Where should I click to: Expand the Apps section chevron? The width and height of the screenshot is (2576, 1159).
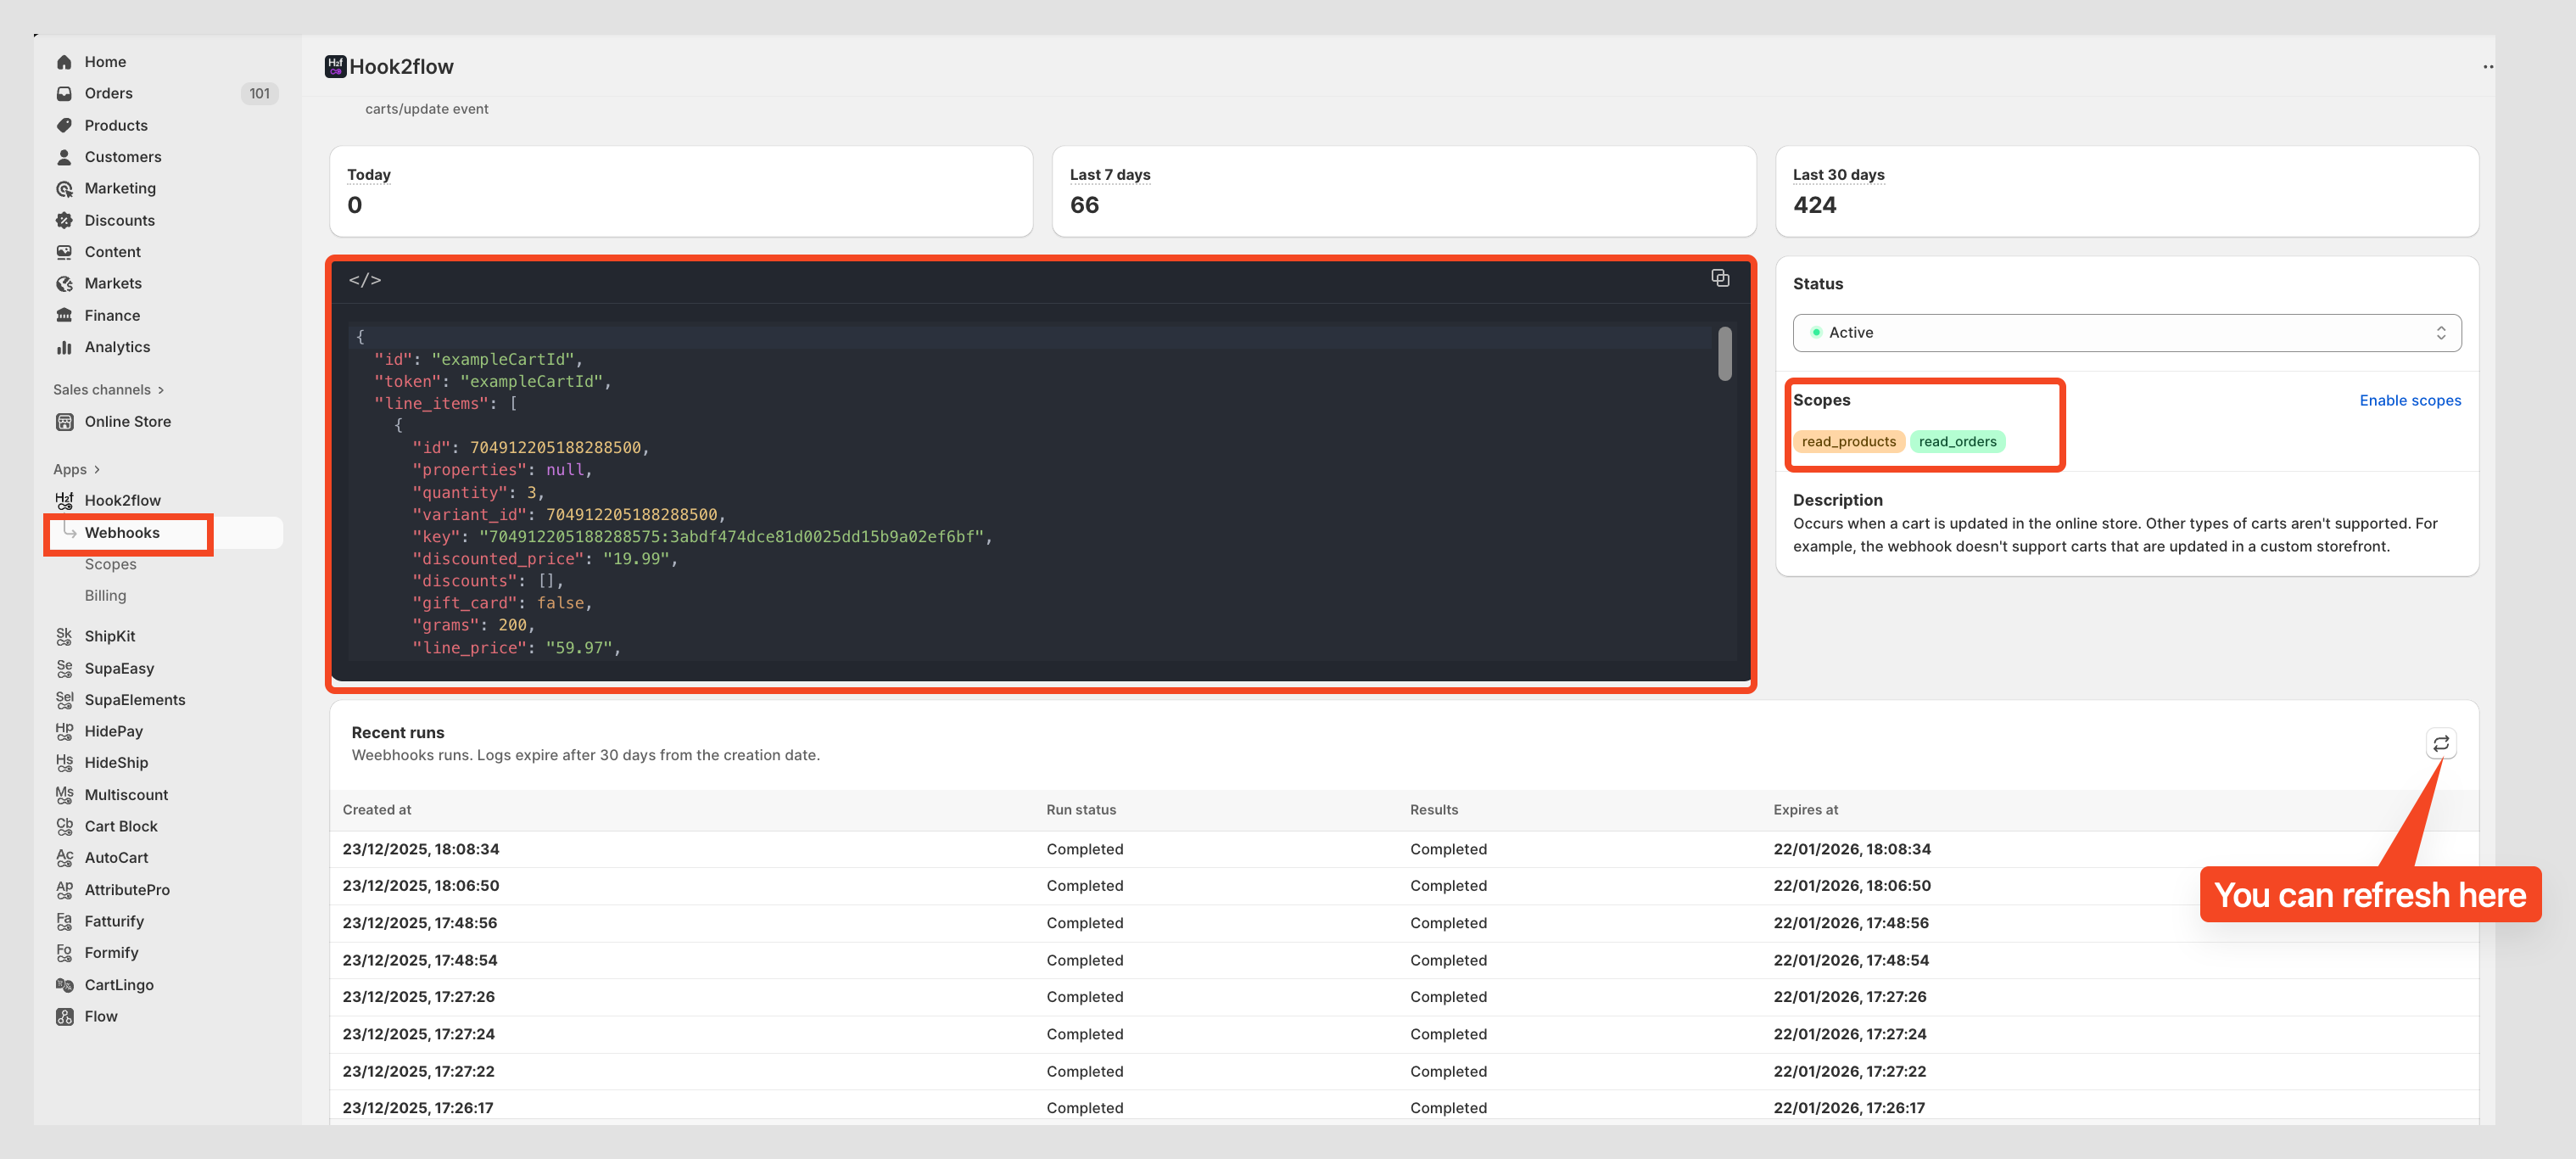pos(97,469)
